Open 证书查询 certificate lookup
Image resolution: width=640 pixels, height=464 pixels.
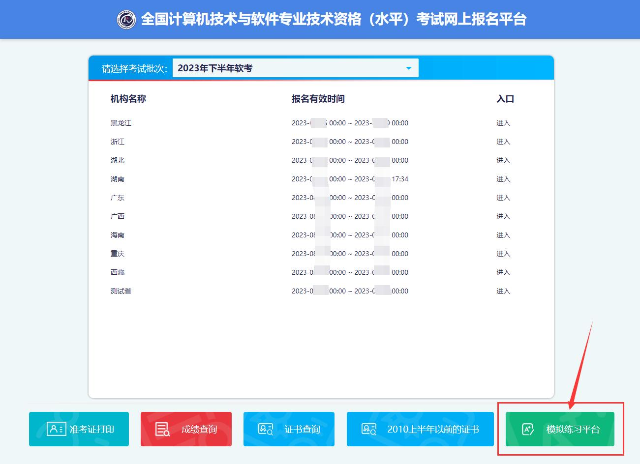coord(289,429)
